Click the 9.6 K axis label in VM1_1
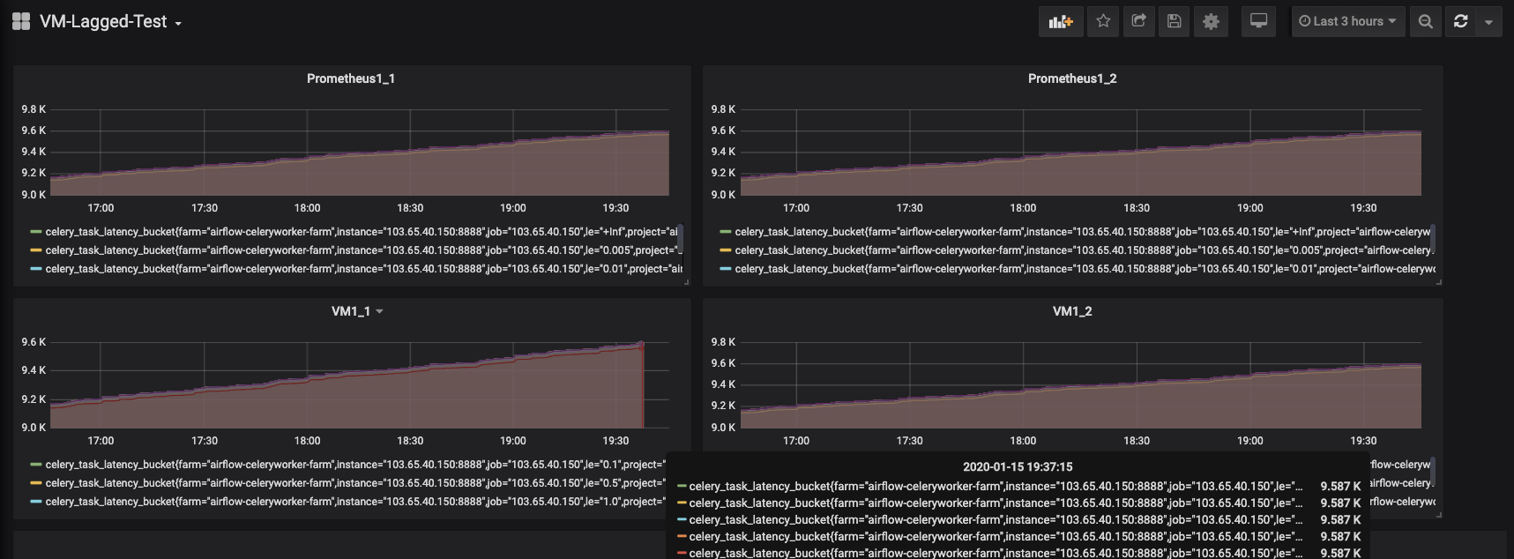1514x559 pixels. pos(34,342)
